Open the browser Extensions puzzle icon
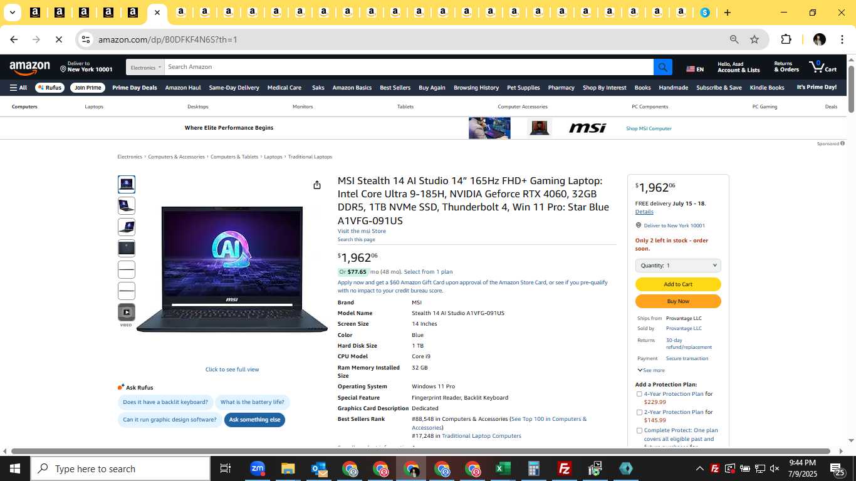This screenshot has height=481, width=856. [786, 39]
